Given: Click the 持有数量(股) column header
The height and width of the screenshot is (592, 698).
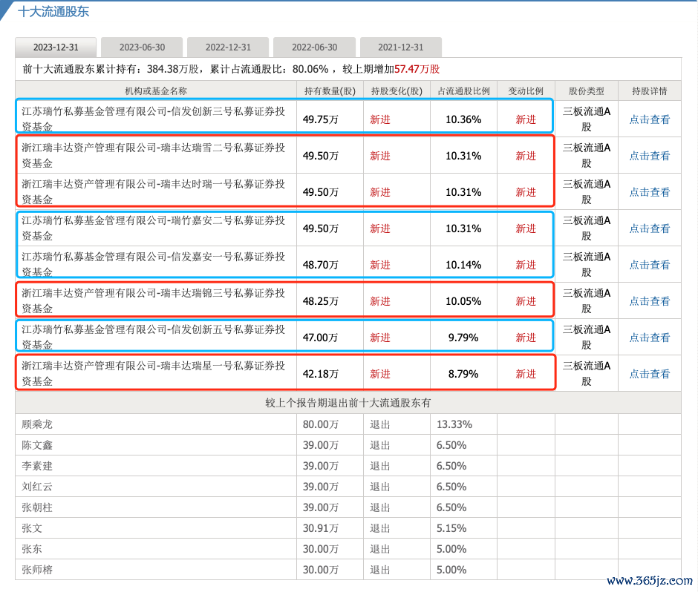Looking at the screenshot, I should (330, 91).
